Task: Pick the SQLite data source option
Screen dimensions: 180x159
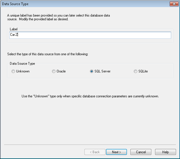Action: coord(136,71)
